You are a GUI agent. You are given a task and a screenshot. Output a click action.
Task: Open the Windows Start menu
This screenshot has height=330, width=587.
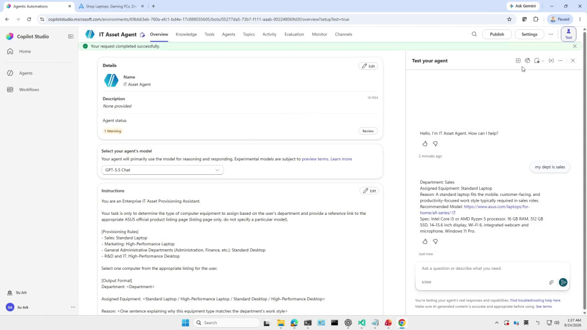tap(185, 323)
